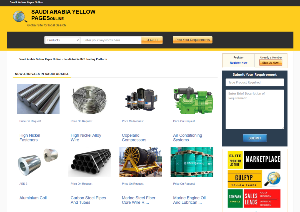The width and height of the screenshot is (300, 212).
Task: Open the Marine Engine Oil product link
Action: point(189,200)
